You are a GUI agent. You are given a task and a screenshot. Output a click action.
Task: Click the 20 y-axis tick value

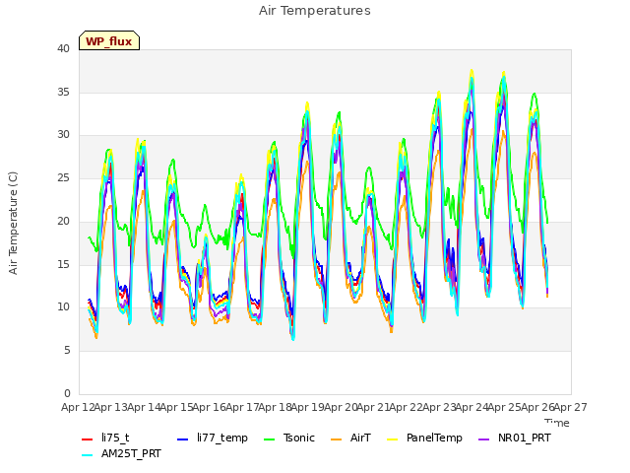point(63,221)
